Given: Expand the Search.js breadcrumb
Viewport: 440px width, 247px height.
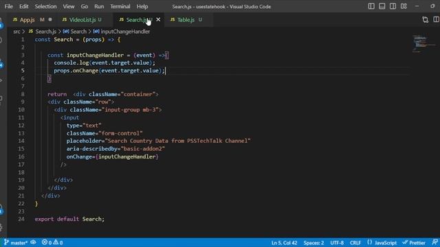Looking at the screenshot, I should [x=46, y=32].
